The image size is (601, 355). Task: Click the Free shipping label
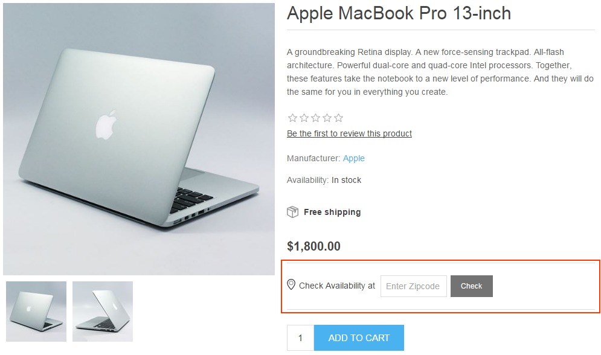coord(332,212)
